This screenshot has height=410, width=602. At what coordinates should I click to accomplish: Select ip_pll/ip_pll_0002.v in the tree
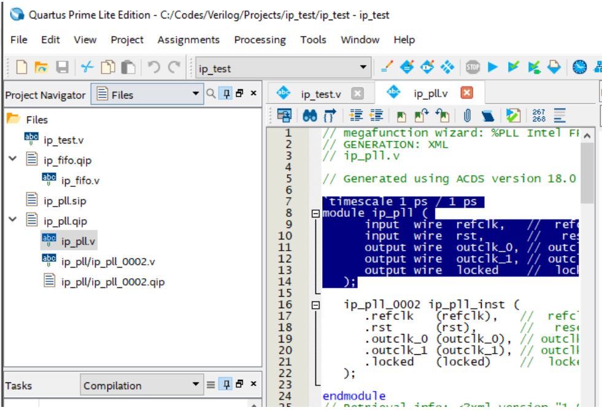coord(108,262)
